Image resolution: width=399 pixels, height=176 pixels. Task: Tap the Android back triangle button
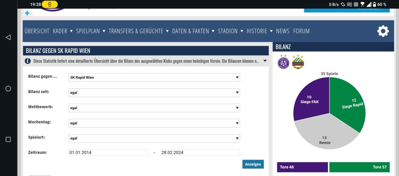[x=8, y=37]
